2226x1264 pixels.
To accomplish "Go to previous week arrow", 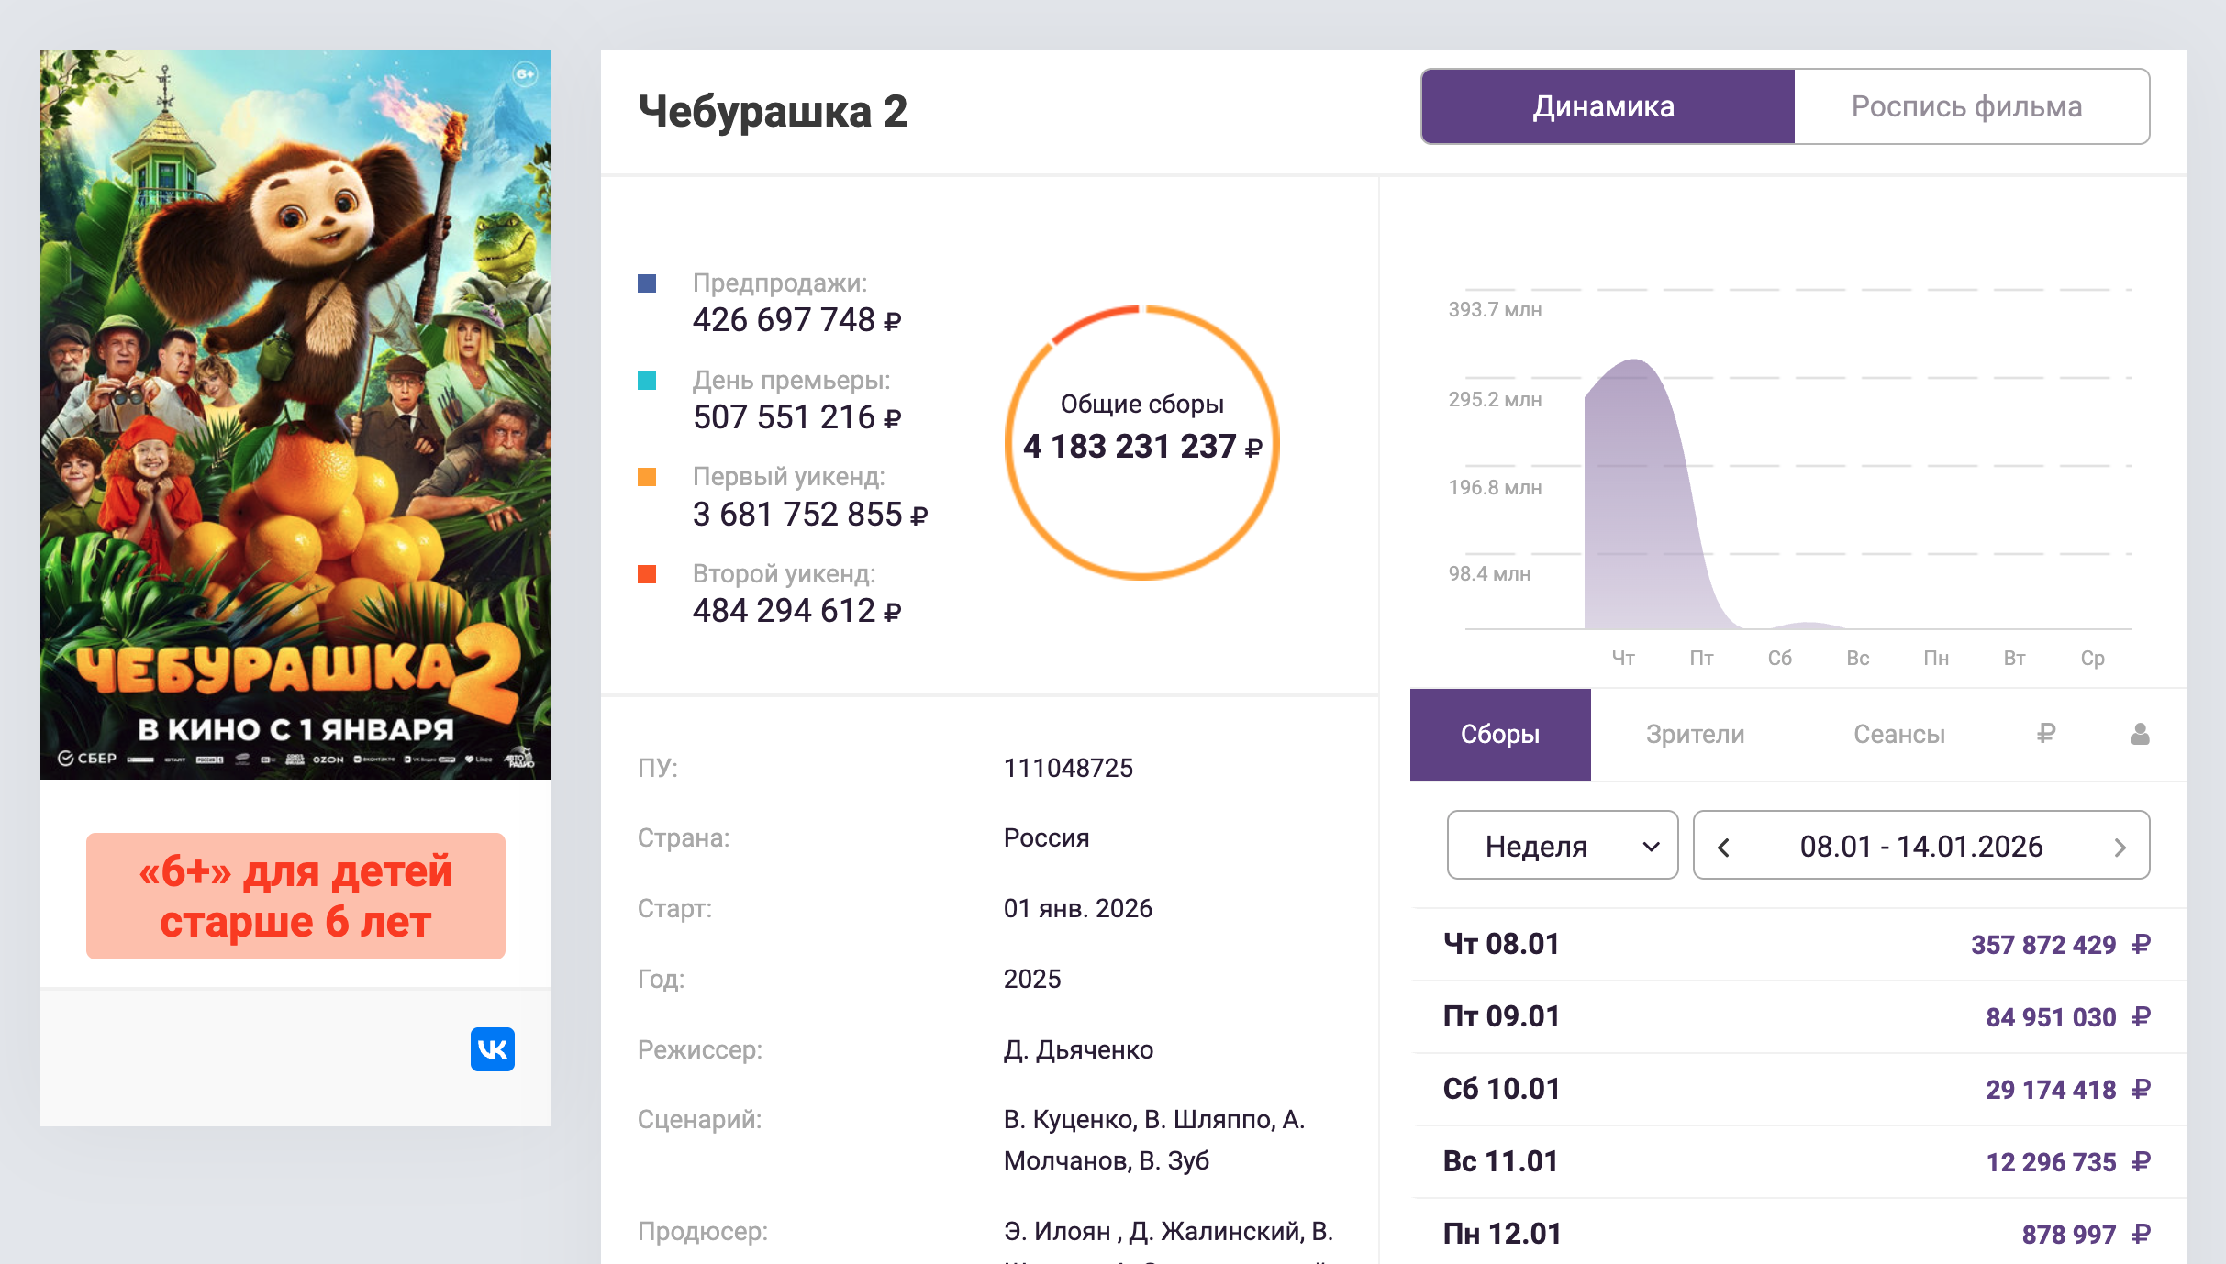I will click(1723, 847).
